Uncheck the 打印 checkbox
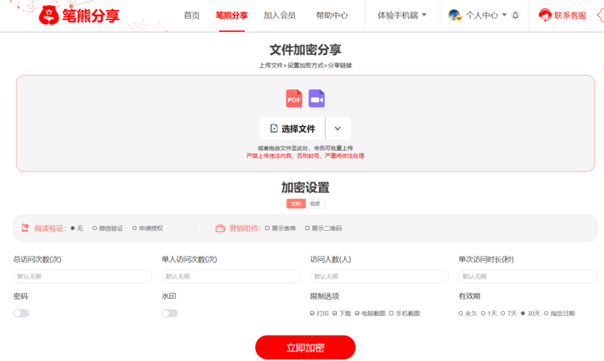604x361 pixels. tap(311, 313)
